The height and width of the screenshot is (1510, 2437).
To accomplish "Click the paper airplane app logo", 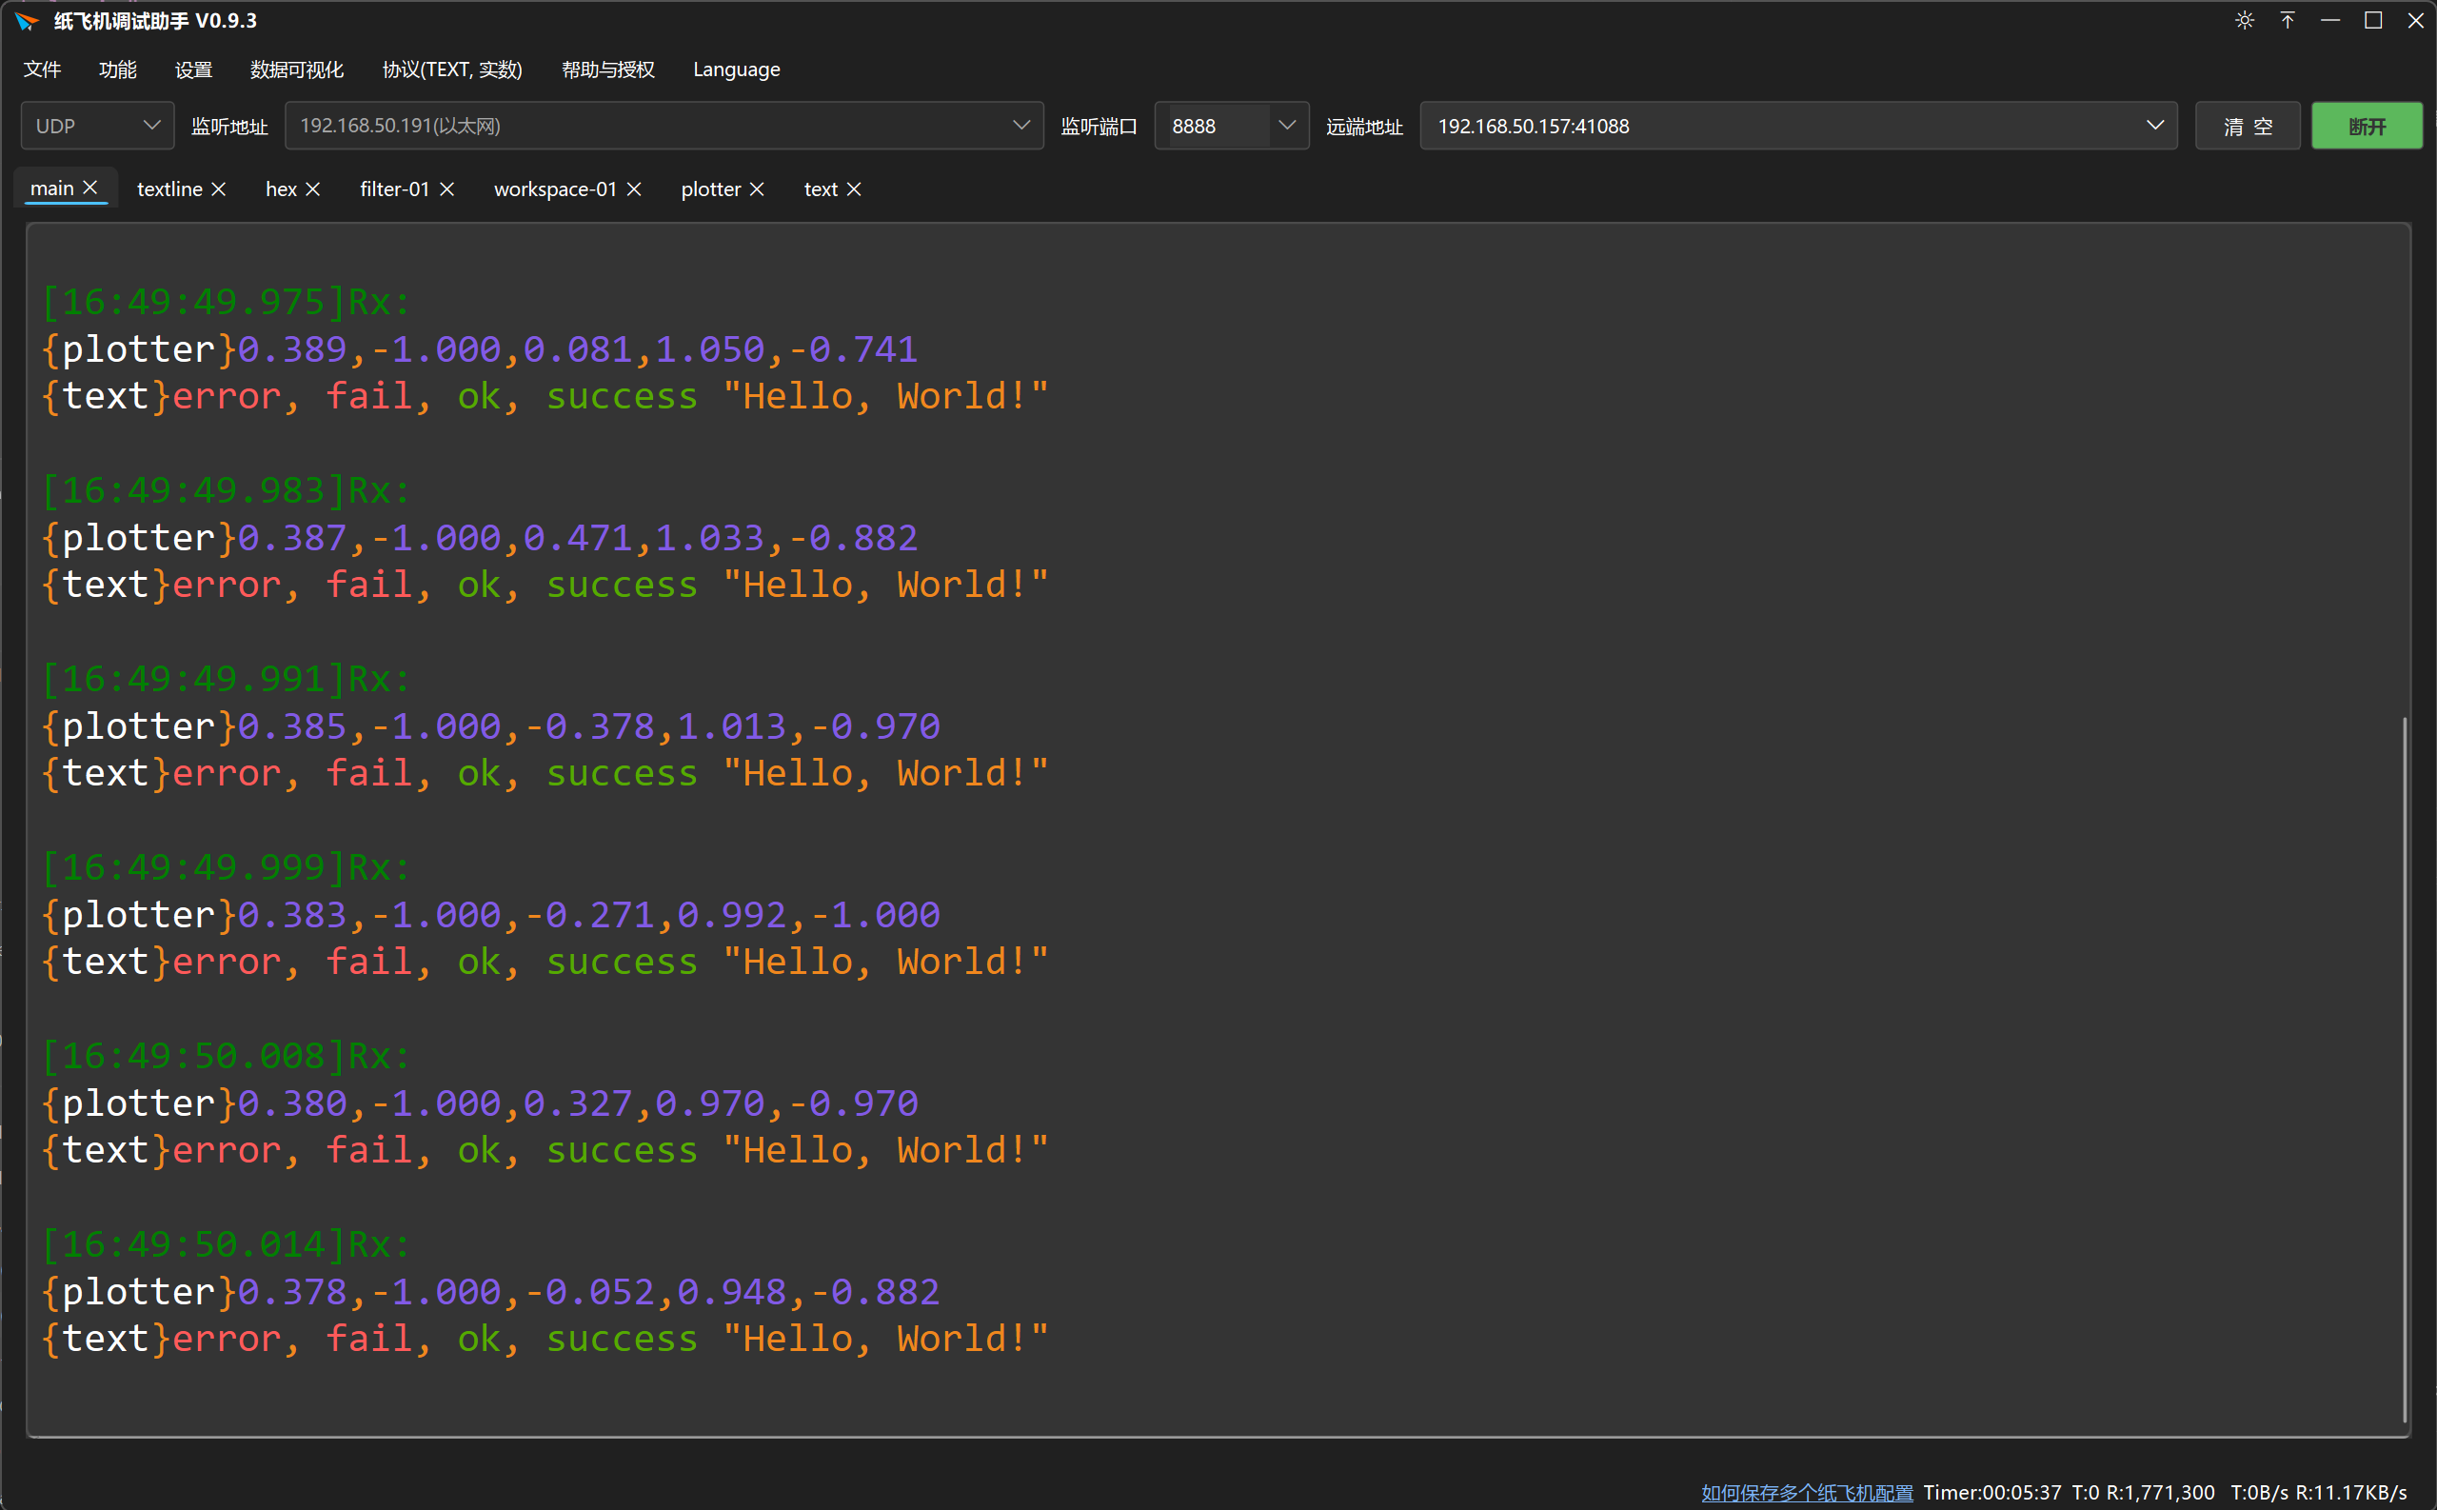I will (x=27, y=21).
